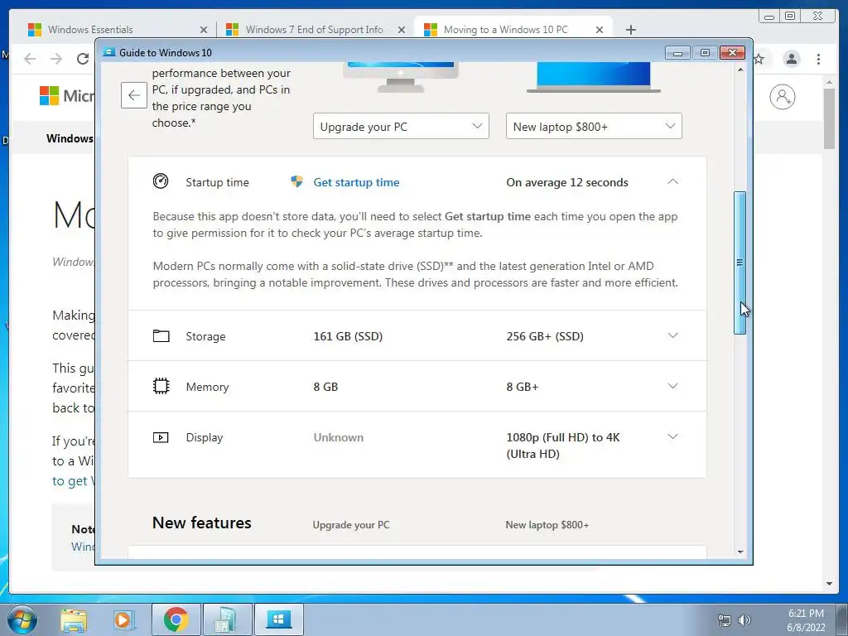Switch to Windows Essentials tab

click(118, 30)
